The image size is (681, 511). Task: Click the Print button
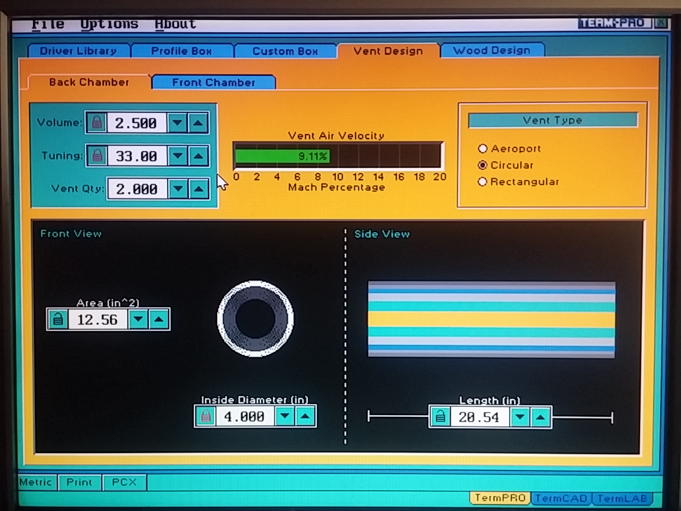(x=79, y=482)
